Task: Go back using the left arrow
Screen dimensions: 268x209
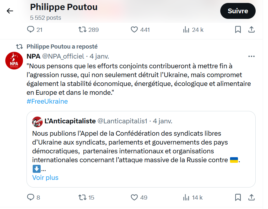Action: click(10, 11)
